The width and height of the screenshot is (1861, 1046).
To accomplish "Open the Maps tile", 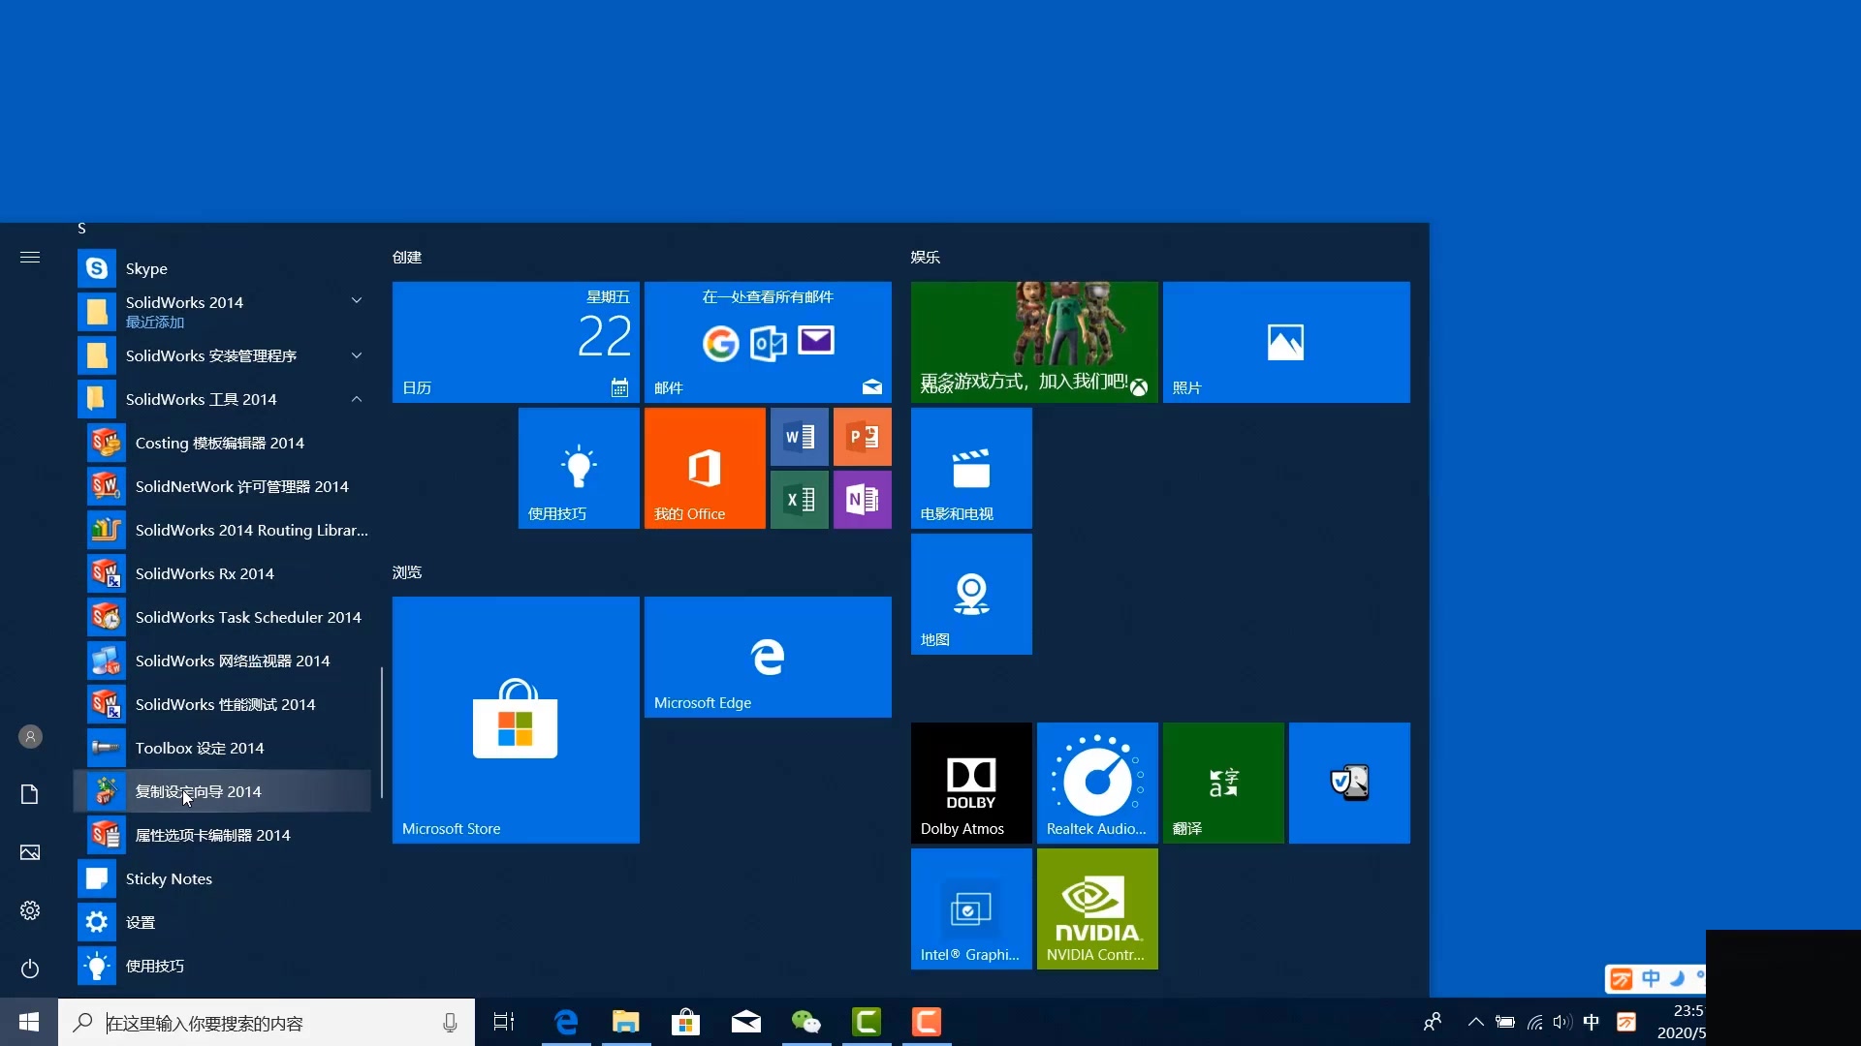I will click(x=971, y=594).
